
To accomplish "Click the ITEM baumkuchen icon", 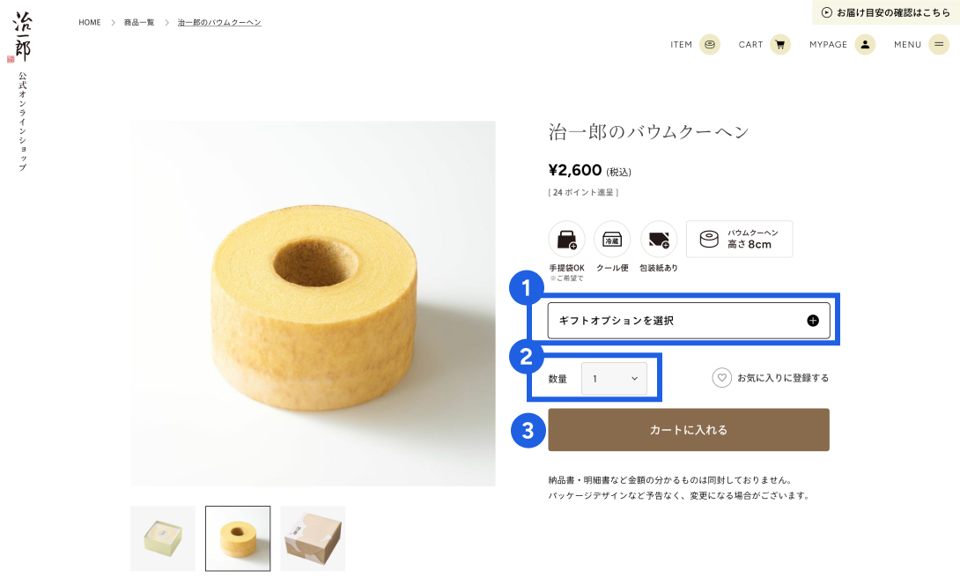I will pyautogui.click(x=710, y=45).
